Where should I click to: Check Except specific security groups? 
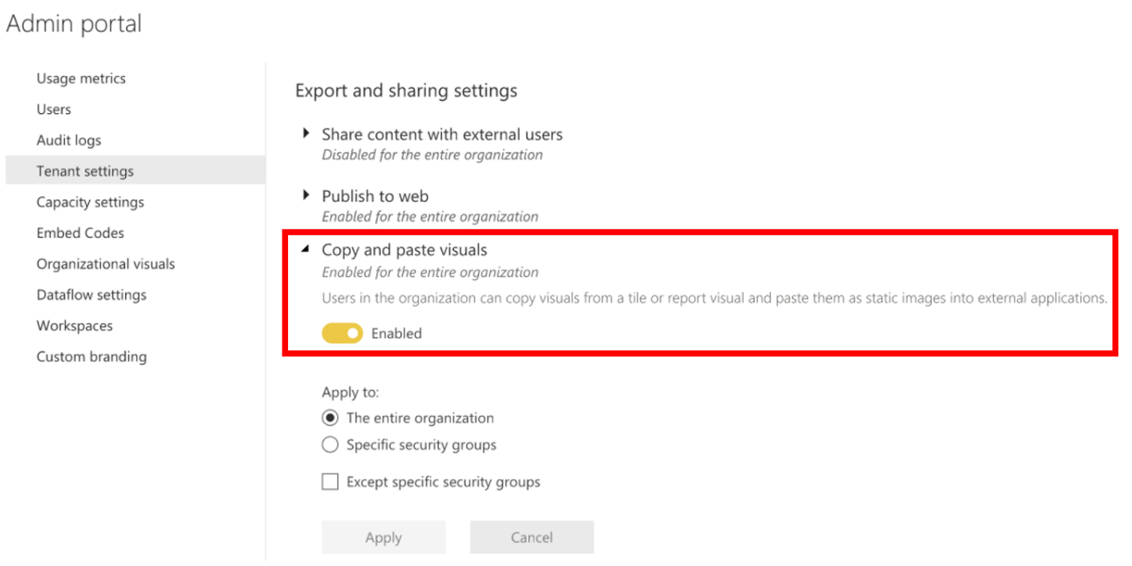[x=330, y=481]
